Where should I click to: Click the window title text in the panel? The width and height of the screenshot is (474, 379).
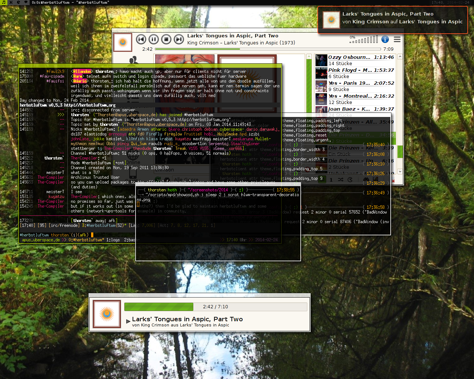click(70, 2)
